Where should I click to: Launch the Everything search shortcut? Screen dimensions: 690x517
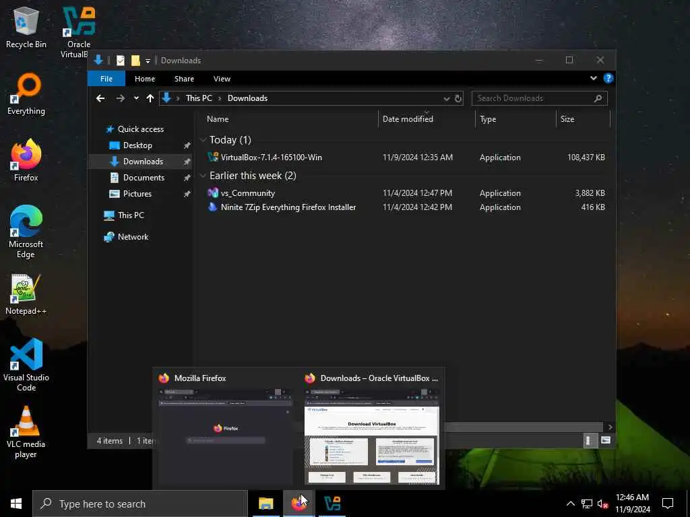[x=26, y=94]
